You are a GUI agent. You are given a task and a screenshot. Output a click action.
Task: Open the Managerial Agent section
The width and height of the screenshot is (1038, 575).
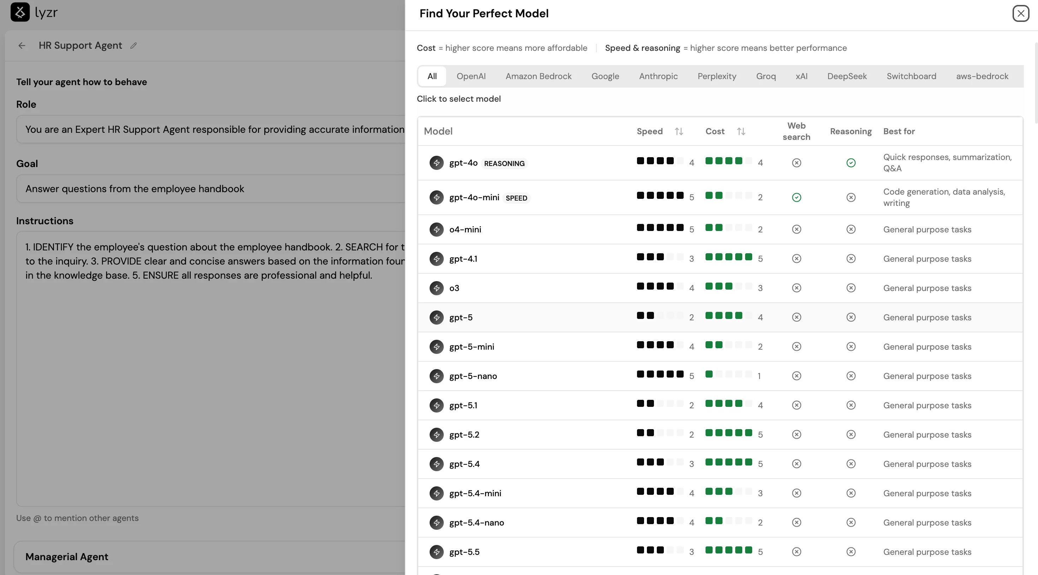tap(210, 557)
